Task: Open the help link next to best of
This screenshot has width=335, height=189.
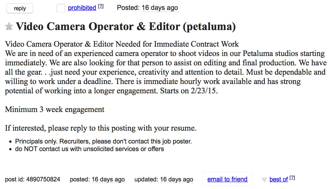Action: click(x=292, y=178)
